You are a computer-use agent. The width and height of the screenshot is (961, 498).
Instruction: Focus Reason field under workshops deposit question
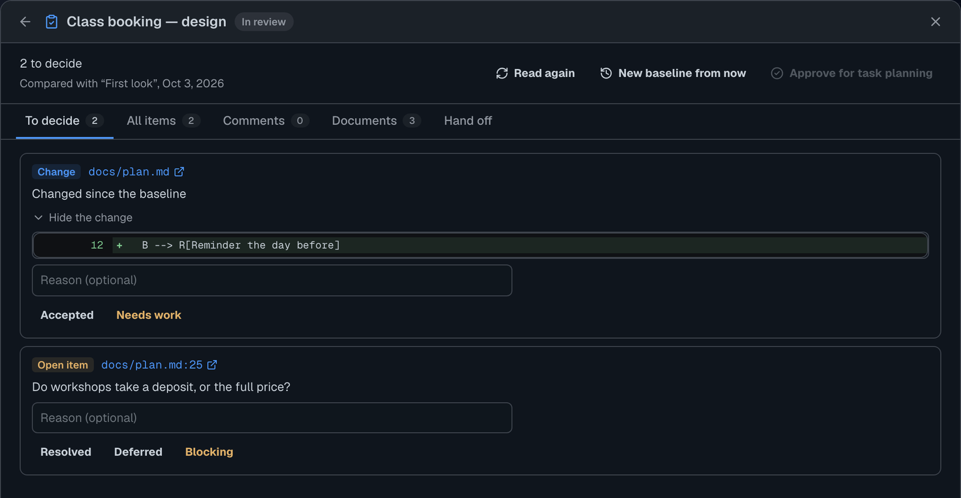pos(272,418)
